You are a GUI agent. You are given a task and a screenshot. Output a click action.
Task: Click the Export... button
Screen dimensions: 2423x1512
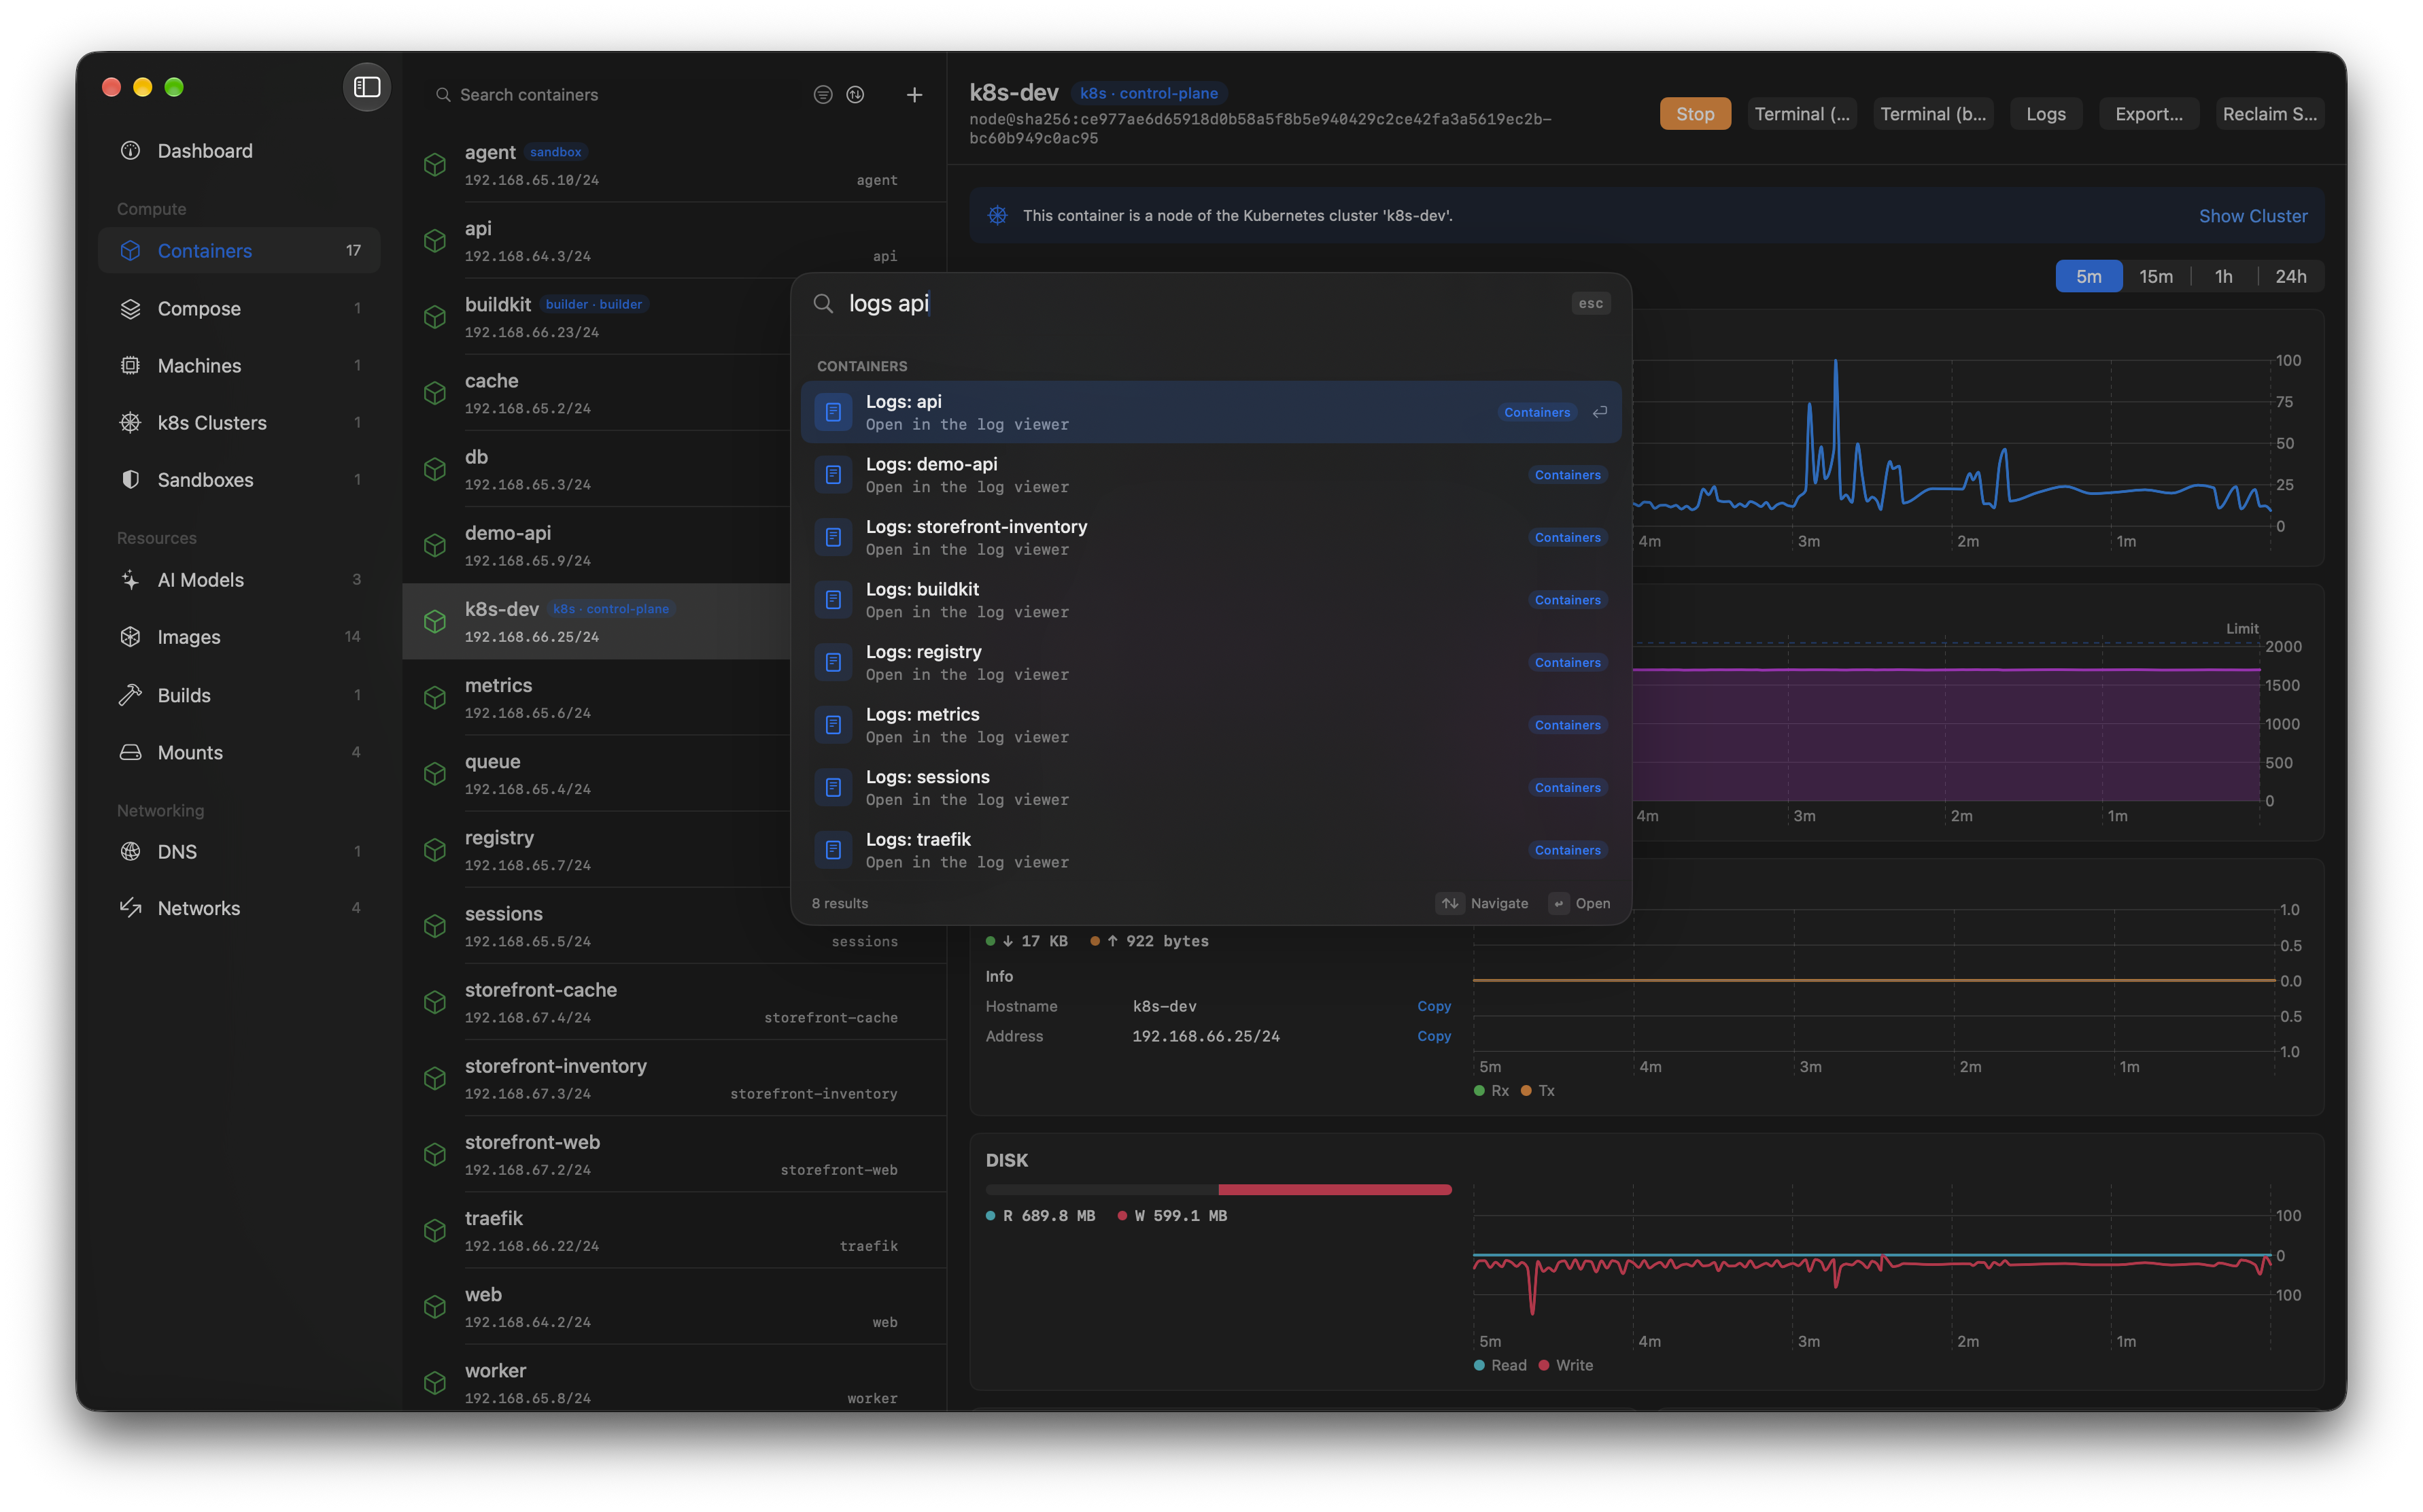click(x=2148, y=114)
